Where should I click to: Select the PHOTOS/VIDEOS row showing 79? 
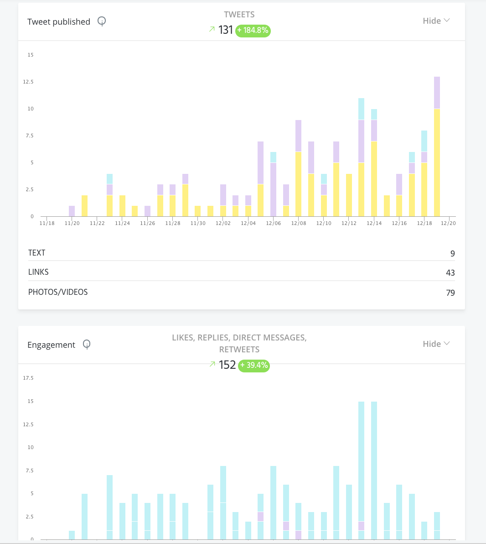(241, 293)
